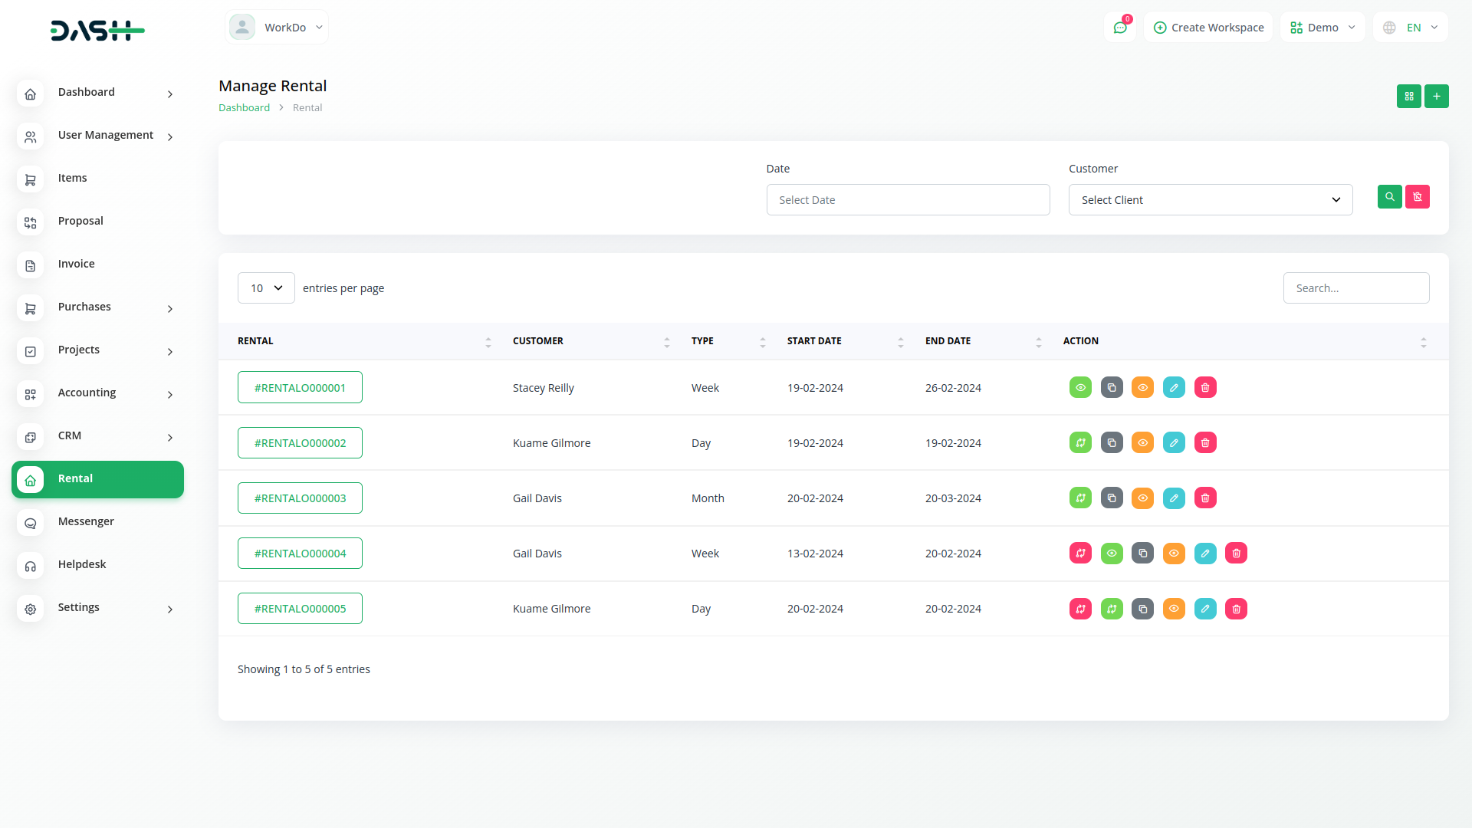Open the Select Client dropdown
1472x828 pixels.
click(x=1210, y=200)
